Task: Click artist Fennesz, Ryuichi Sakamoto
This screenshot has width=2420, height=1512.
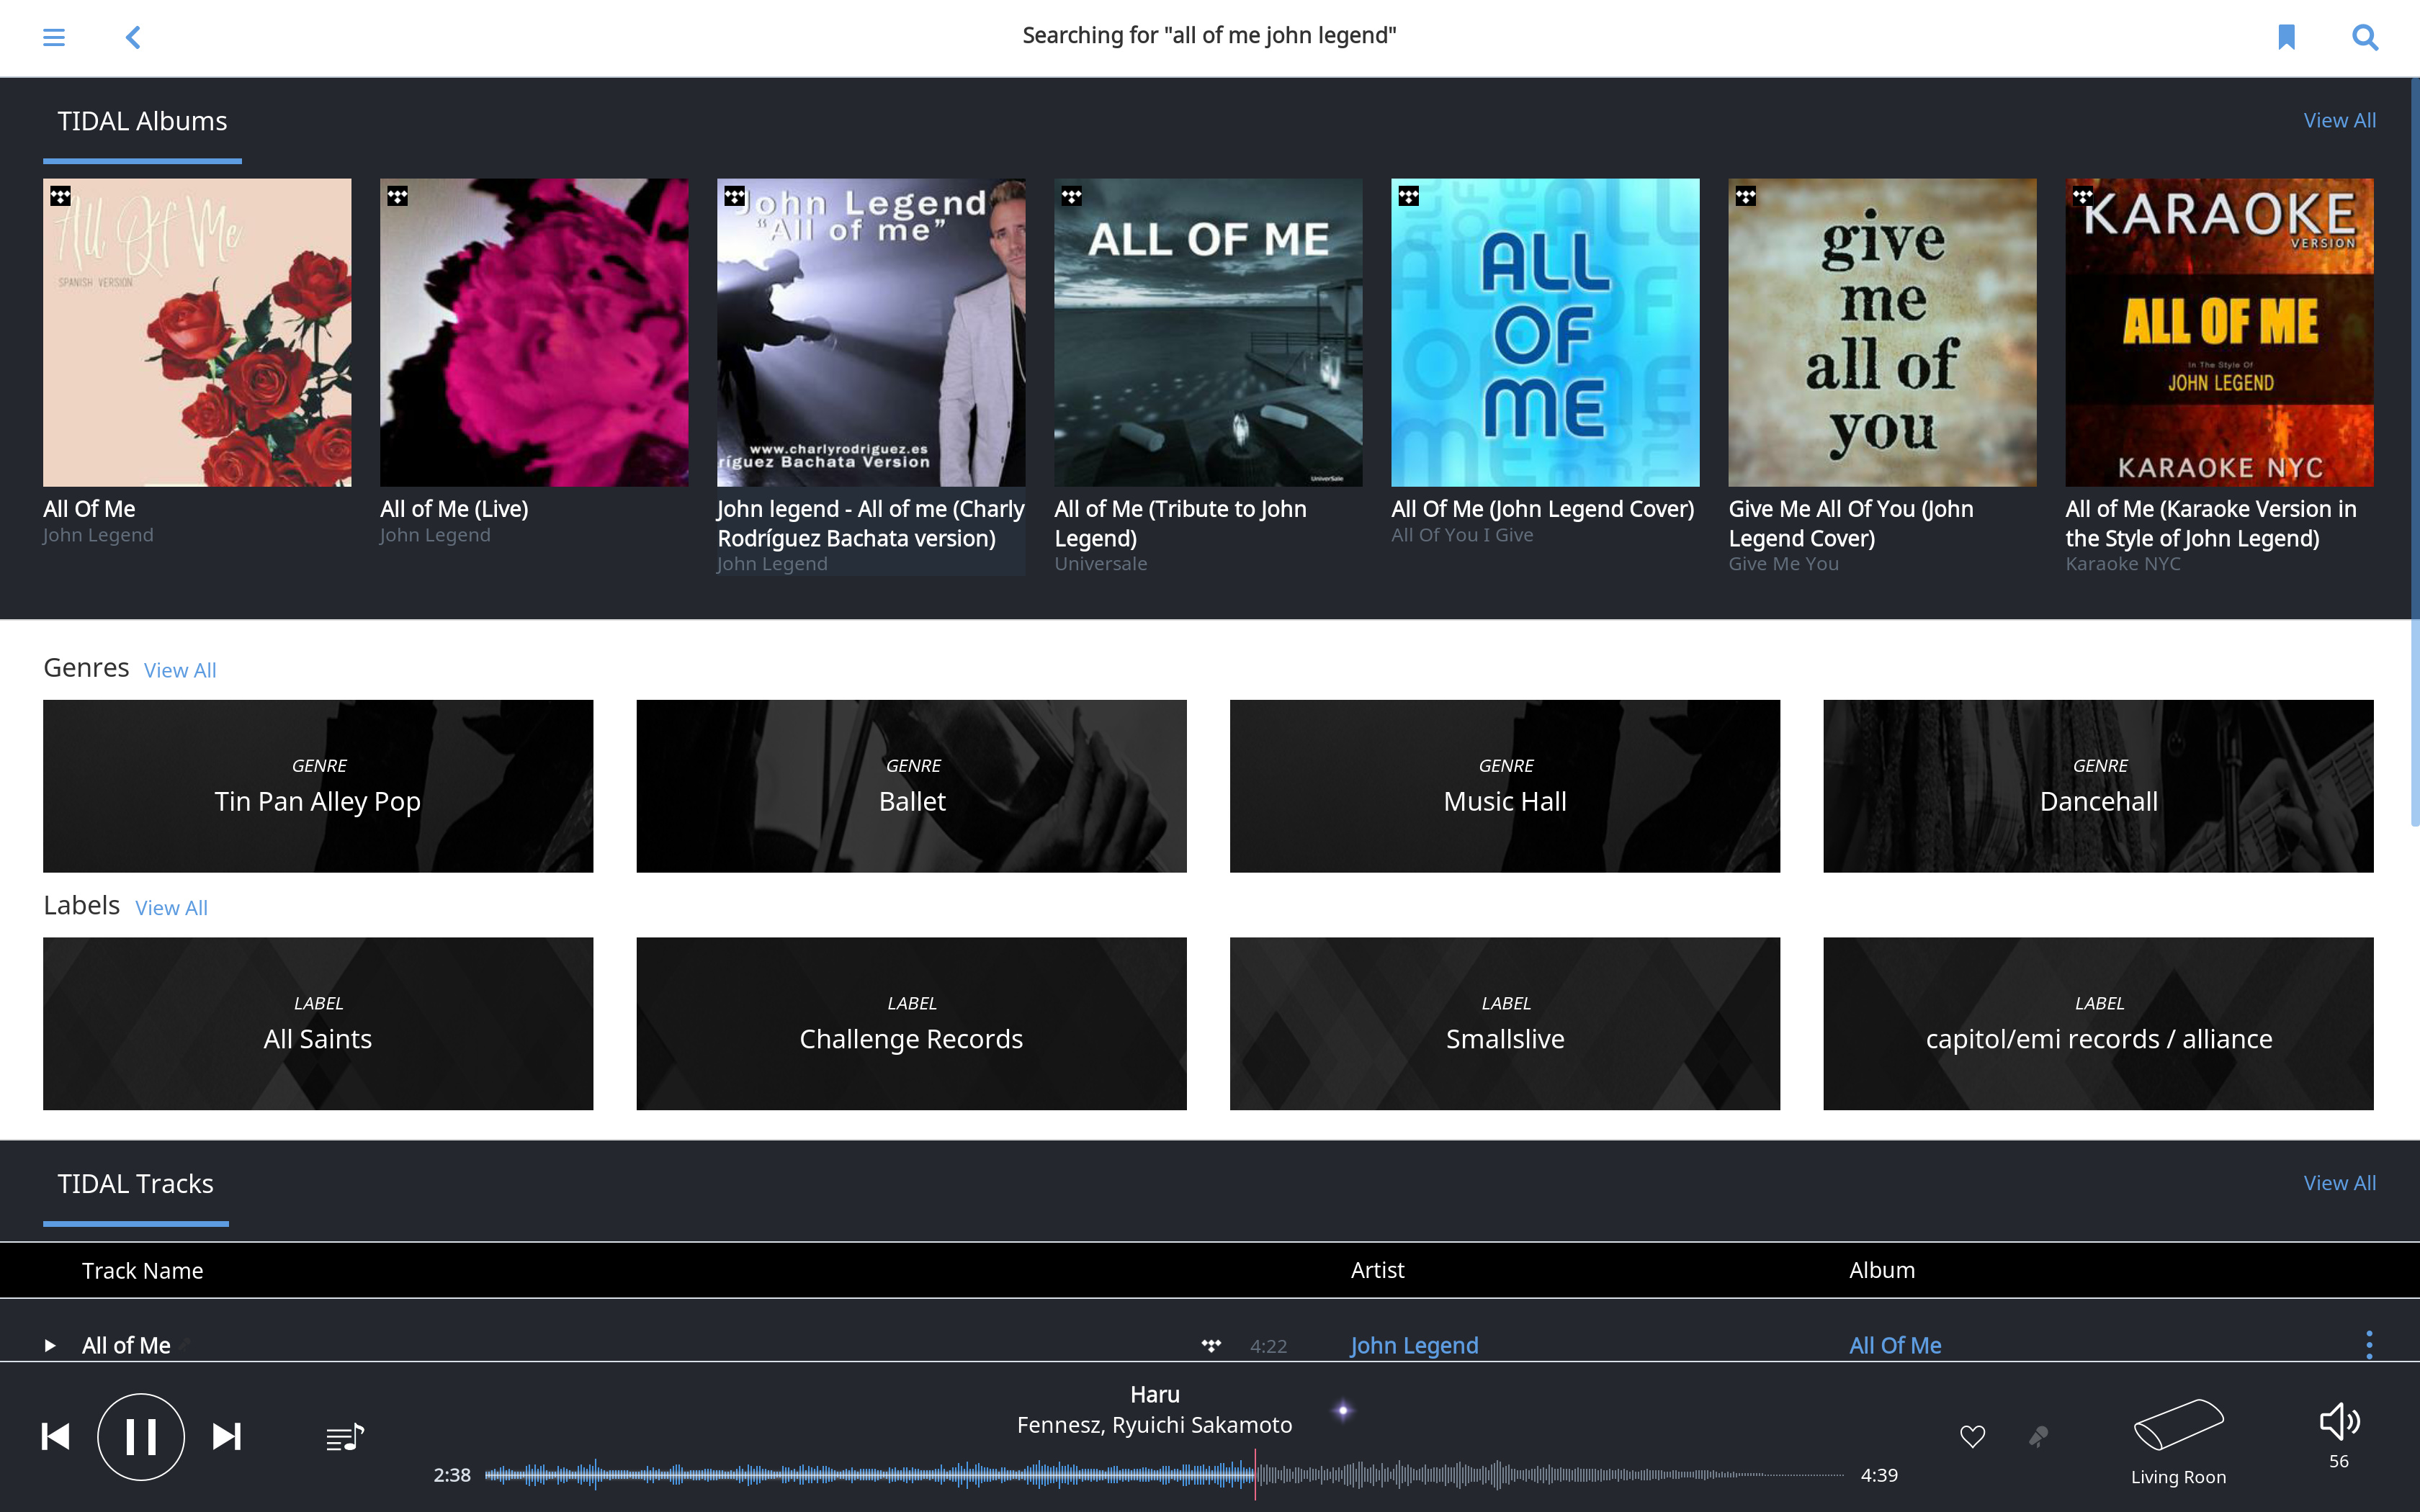Action: 1154,1425
